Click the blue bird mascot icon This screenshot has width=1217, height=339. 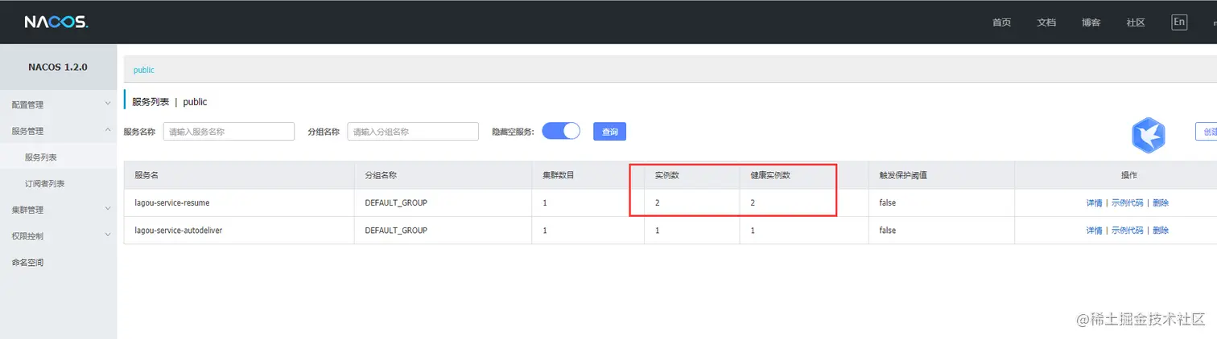[1149, 135]
